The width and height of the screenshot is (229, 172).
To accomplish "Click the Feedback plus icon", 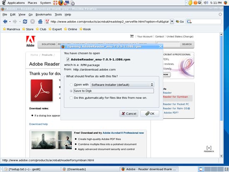I will click(209, 149).
